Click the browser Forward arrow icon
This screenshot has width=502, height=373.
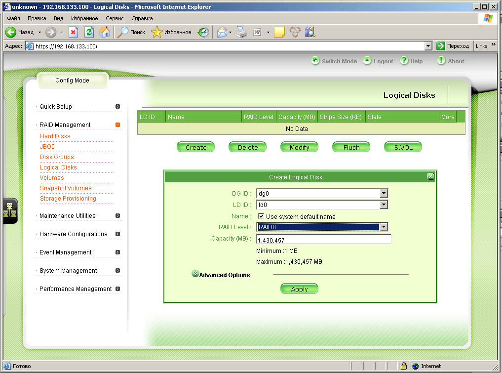51,32
